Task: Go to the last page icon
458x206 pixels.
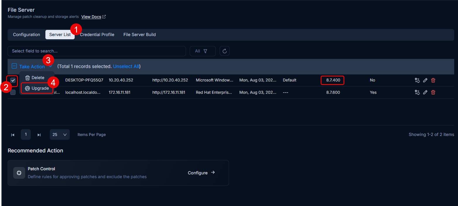Action: click(x=39, y=135)
